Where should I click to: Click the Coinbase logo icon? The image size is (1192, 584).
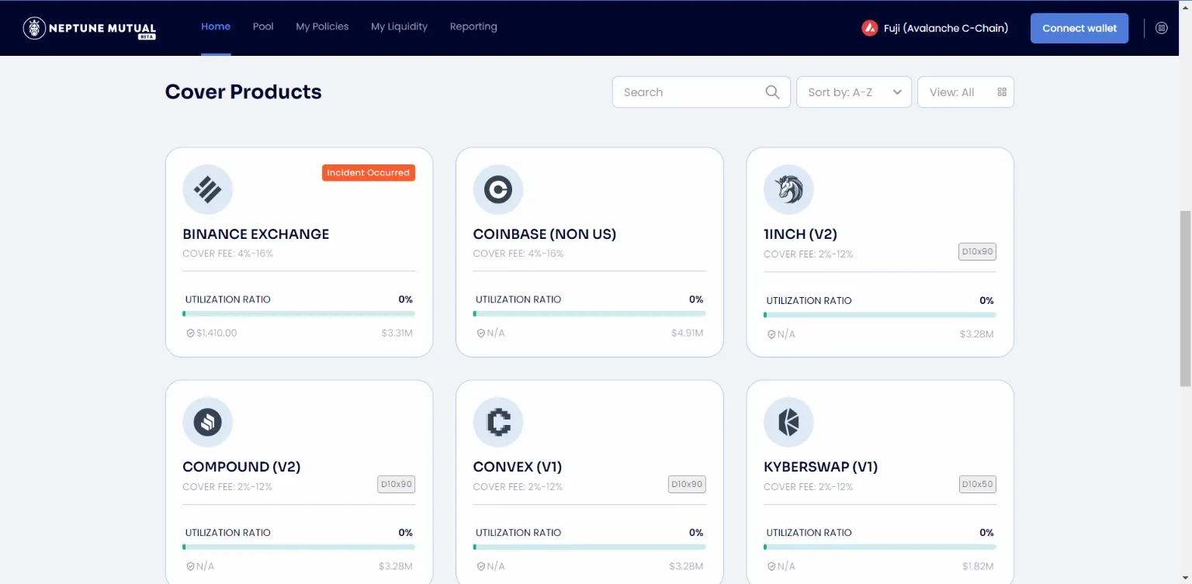497,189
